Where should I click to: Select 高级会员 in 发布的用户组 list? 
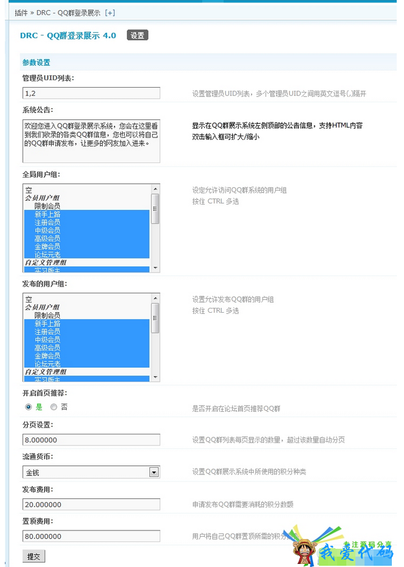coord(87,348)
